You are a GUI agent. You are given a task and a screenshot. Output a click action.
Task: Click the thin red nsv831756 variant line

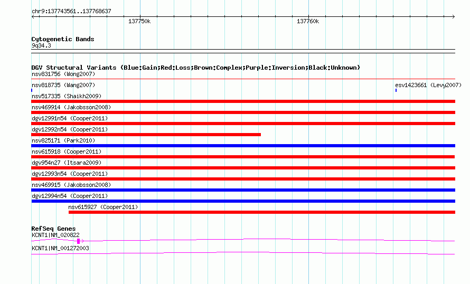click(243, 79)
